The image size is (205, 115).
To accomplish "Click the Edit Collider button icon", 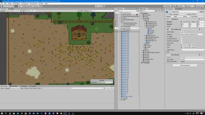I will (183, 32).
